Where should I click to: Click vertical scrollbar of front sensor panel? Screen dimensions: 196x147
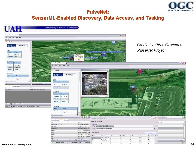pos(79,93)
